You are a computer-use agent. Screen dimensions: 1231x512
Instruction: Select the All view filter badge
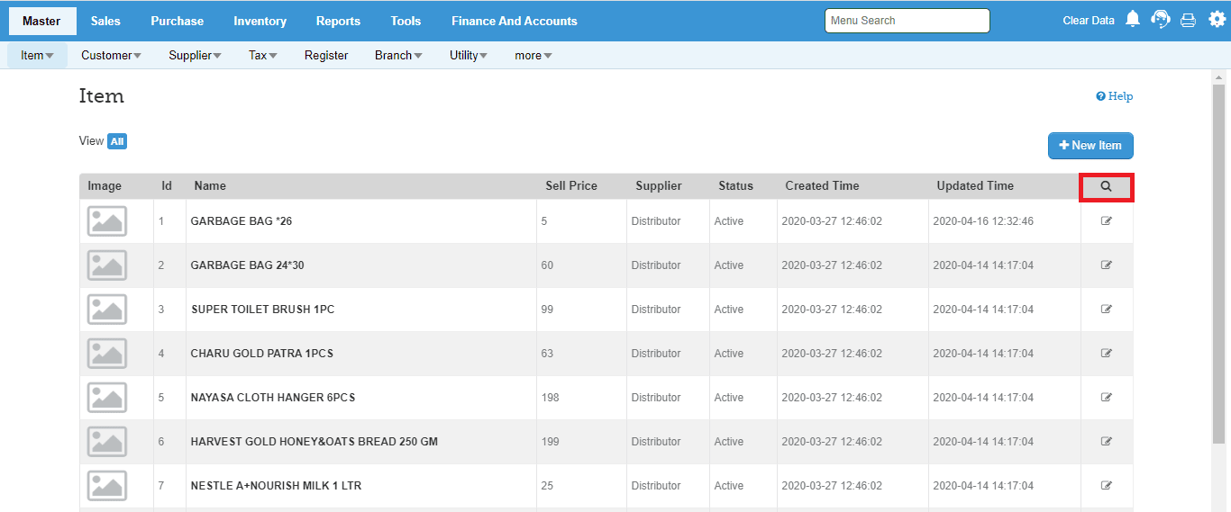coord(117,141)
